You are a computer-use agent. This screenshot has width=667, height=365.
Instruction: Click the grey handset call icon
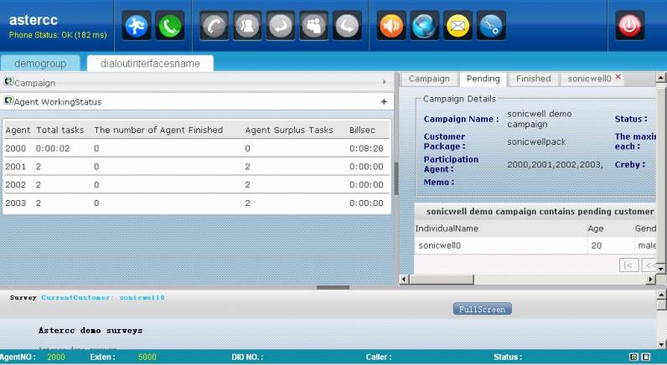pyautogui.click(x=215, y=26)
